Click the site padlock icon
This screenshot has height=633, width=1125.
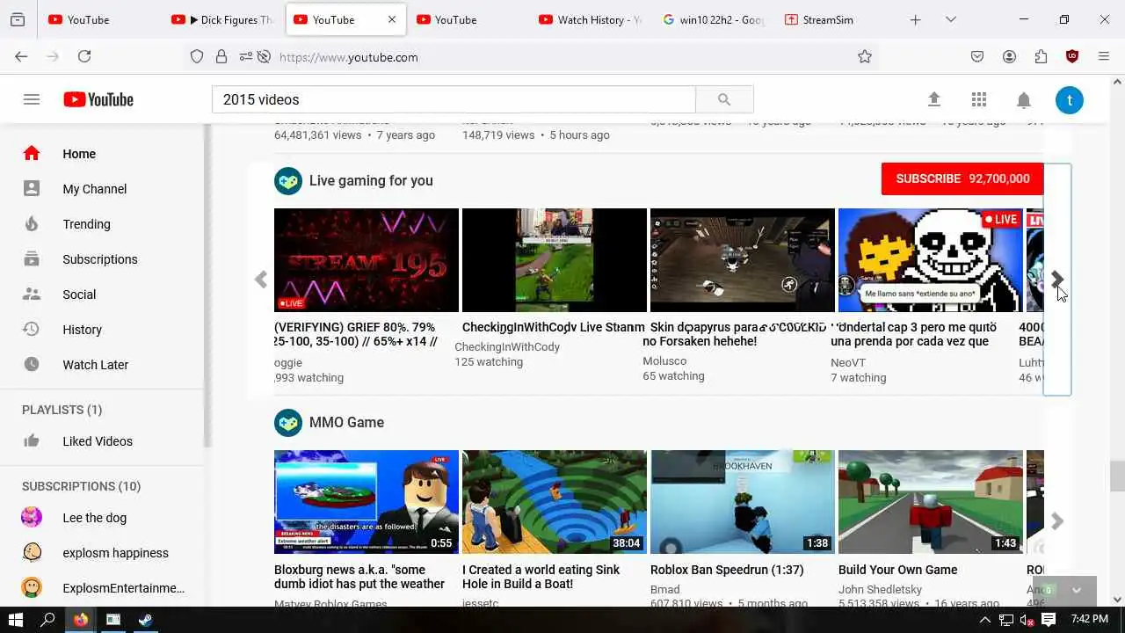click(221, 56)
